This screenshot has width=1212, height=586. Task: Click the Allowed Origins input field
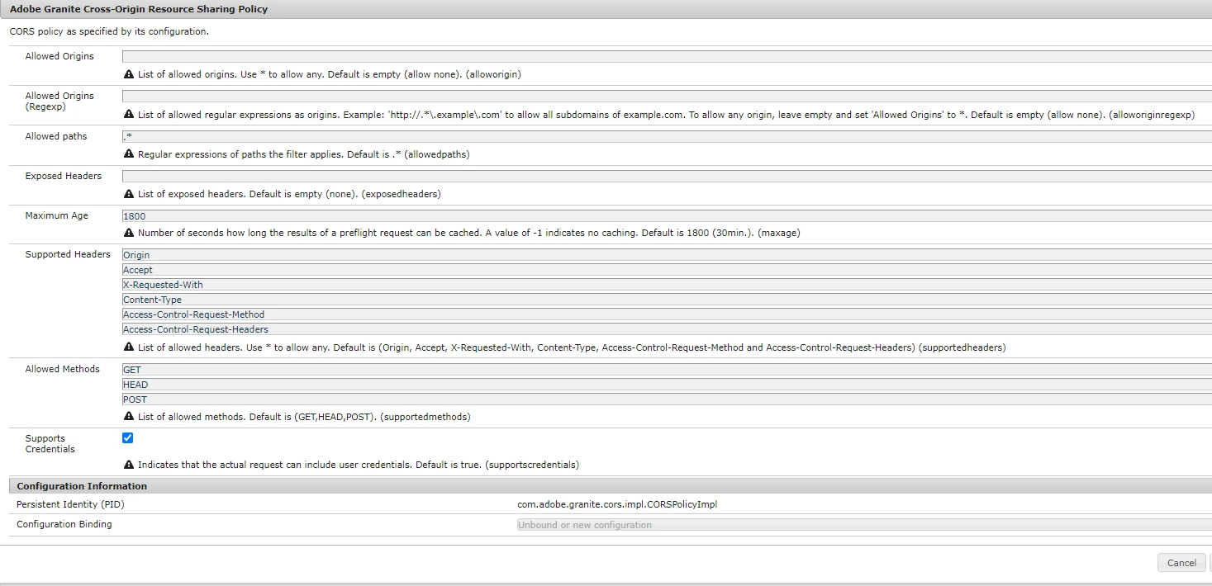pos(667,57)
